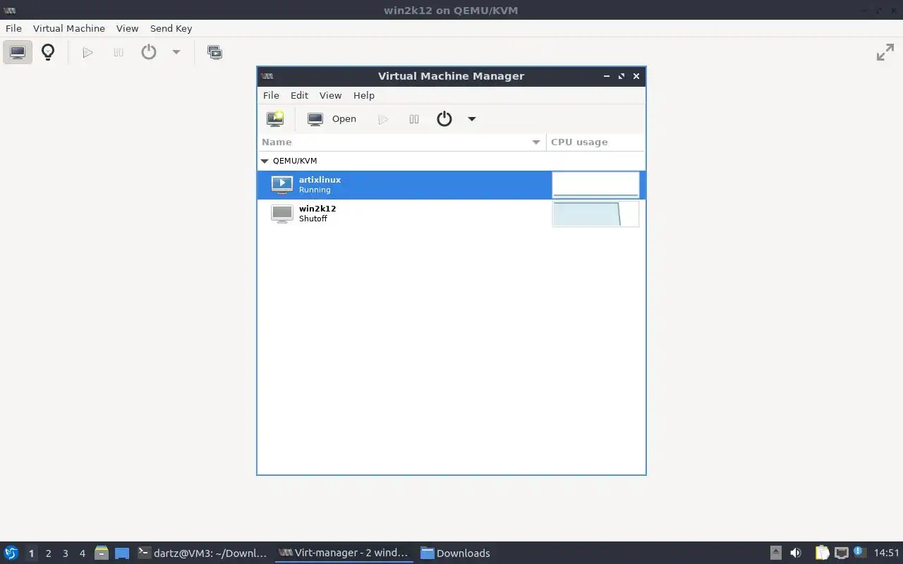Click pause icon in Manager toolbar
Image resolution: width=903 pixels, height=564 pixels.
pyautogui.click(x=414, y=119)
